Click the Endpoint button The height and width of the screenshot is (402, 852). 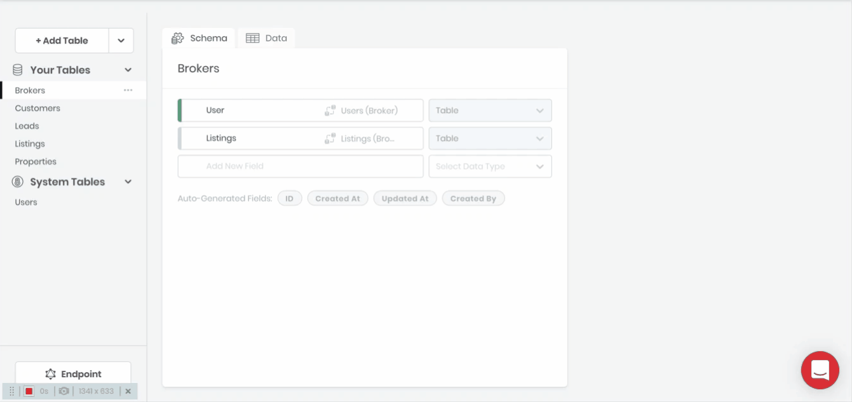click(73, 374)
